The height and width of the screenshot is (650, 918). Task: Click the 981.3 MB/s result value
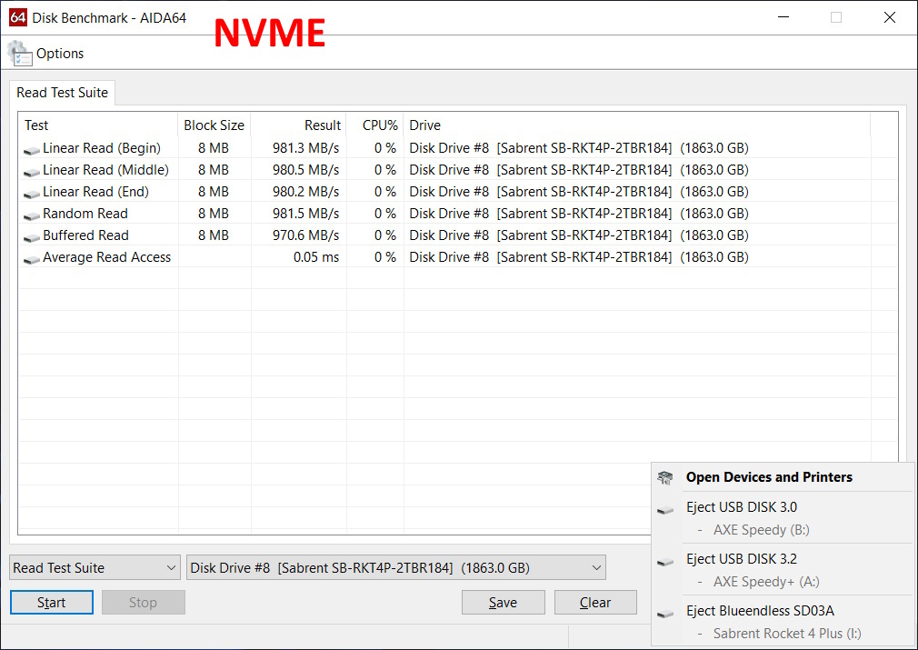click(305, 148)
